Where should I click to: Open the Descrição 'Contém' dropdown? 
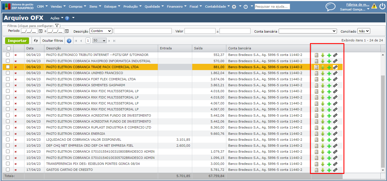[x=101, y=31]
